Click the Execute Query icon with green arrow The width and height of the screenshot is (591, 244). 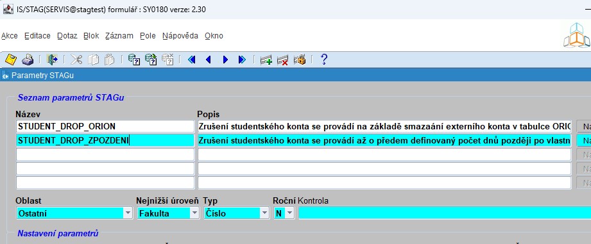[151, 60]
